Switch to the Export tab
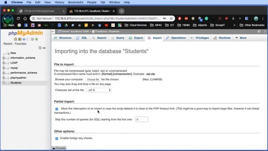The image size is (268, 151). [136, 38]
